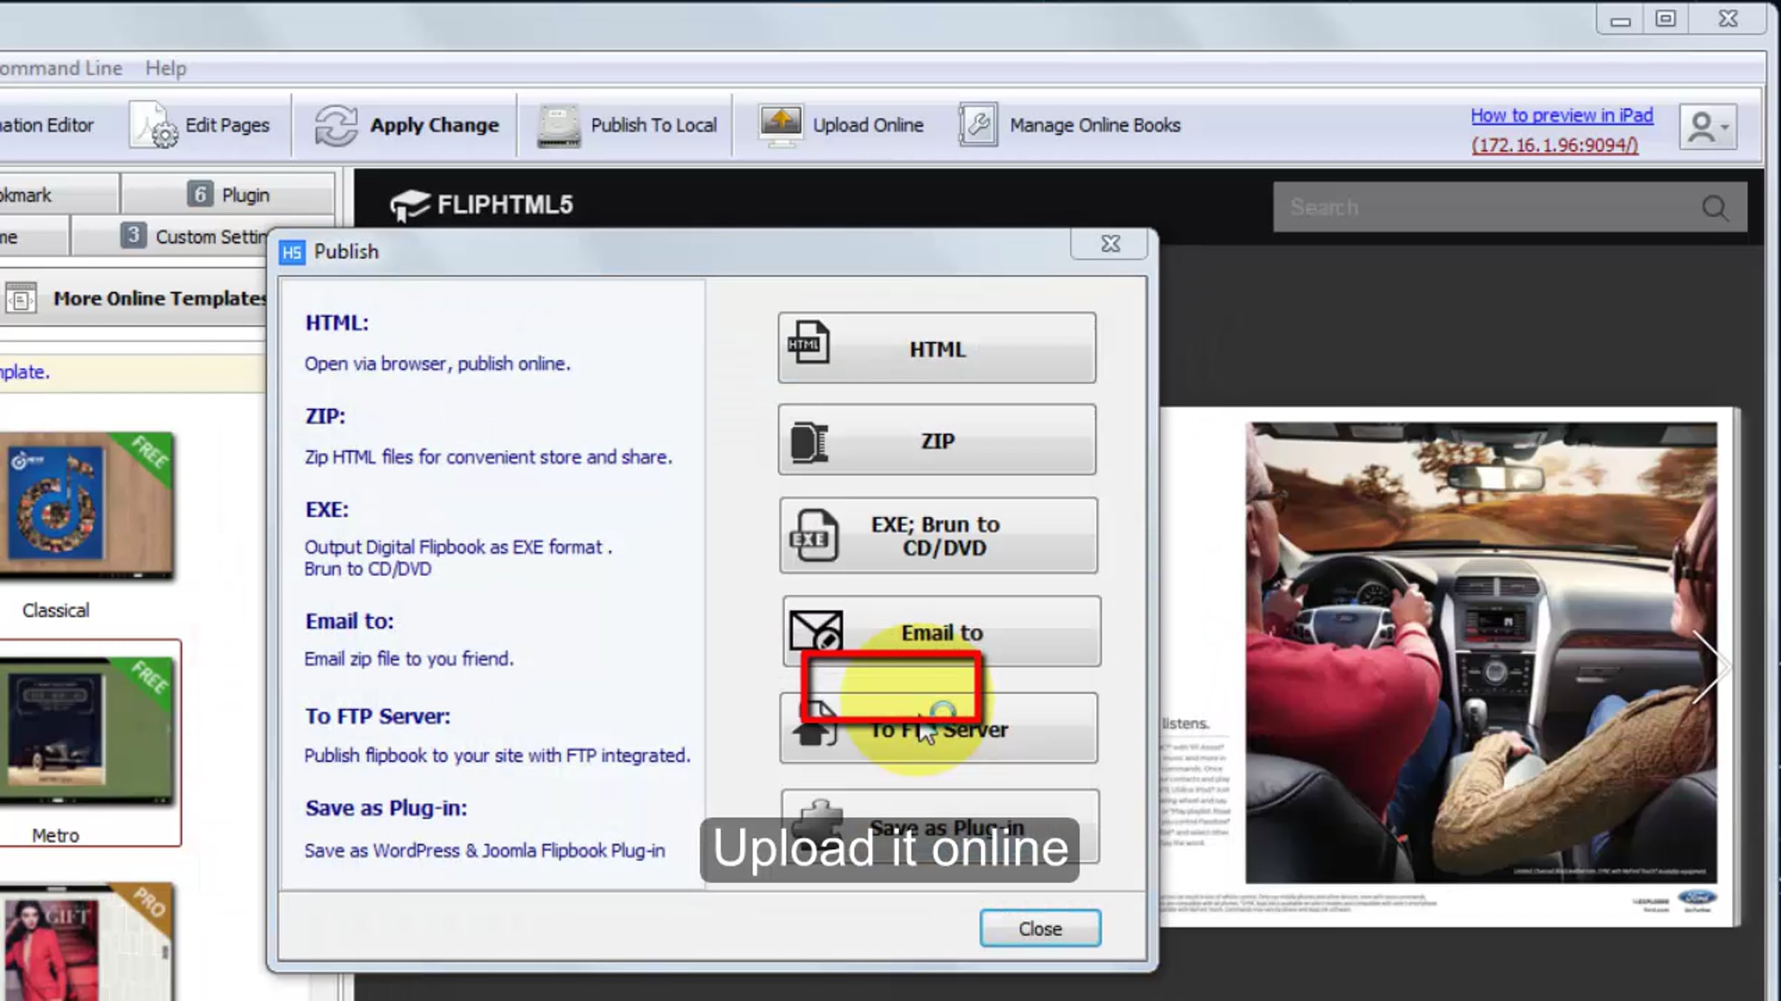Click the Manage Online Books wrench icon

pyautogui.click(x=978, y=125)
